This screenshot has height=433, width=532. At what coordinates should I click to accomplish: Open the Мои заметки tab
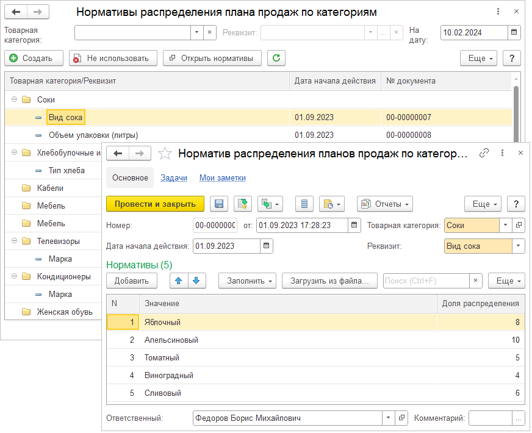(222, 178)
